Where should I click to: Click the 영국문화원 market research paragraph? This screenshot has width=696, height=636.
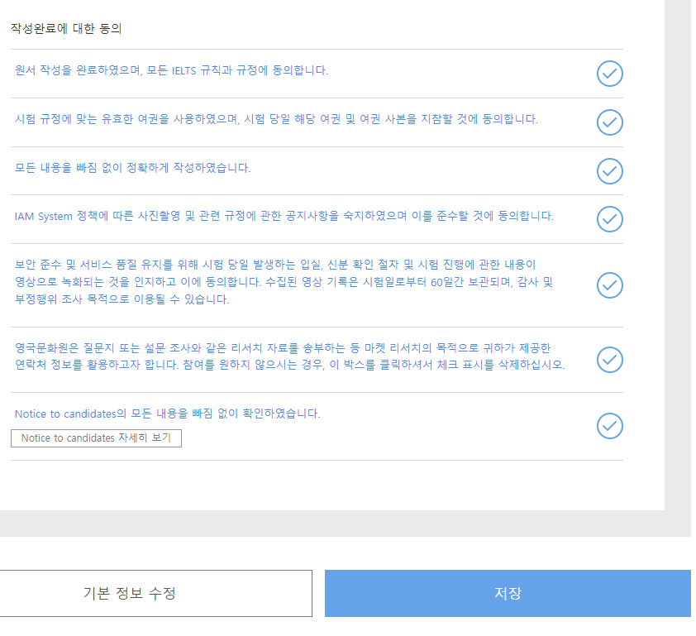pos(290,356)
